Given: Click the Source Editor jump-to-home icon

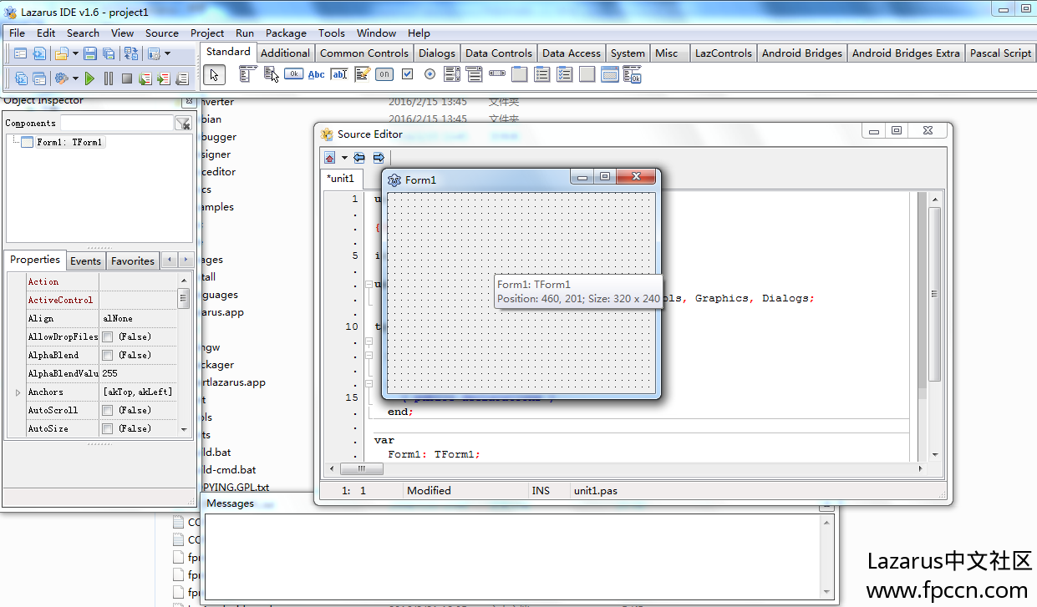Looking at the screenshot, I should click(330, 158).
